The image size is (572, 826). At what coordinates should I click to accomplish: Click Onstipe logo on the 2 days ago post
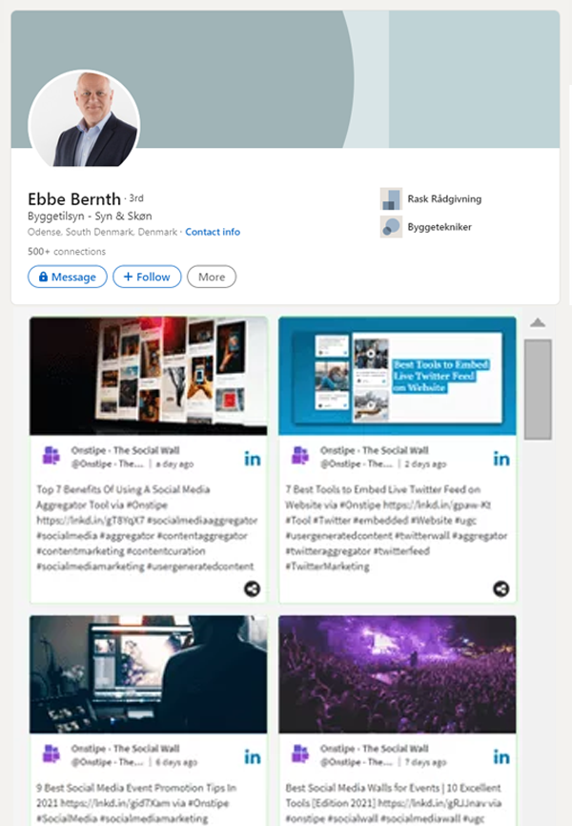coord(300,455)
